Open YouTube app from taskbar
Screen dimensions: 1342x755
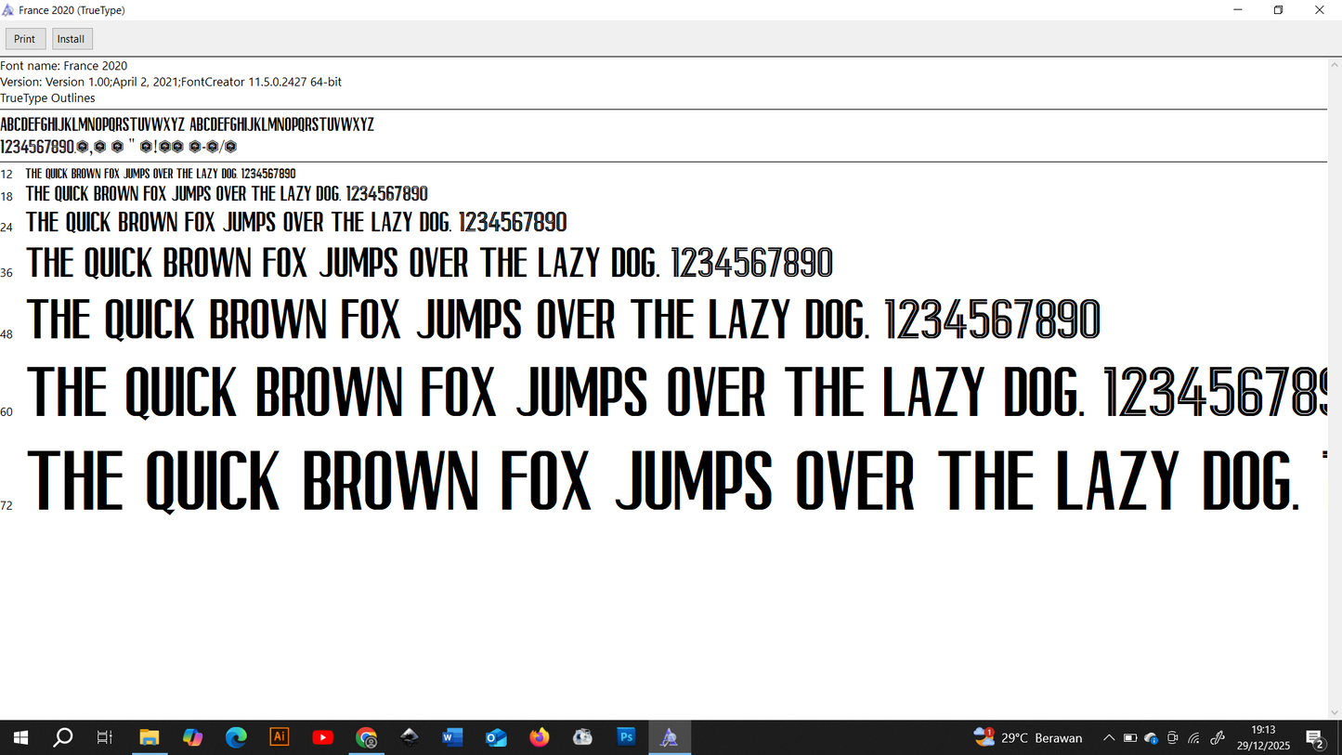pyautogui.click(x=322, y=737)
